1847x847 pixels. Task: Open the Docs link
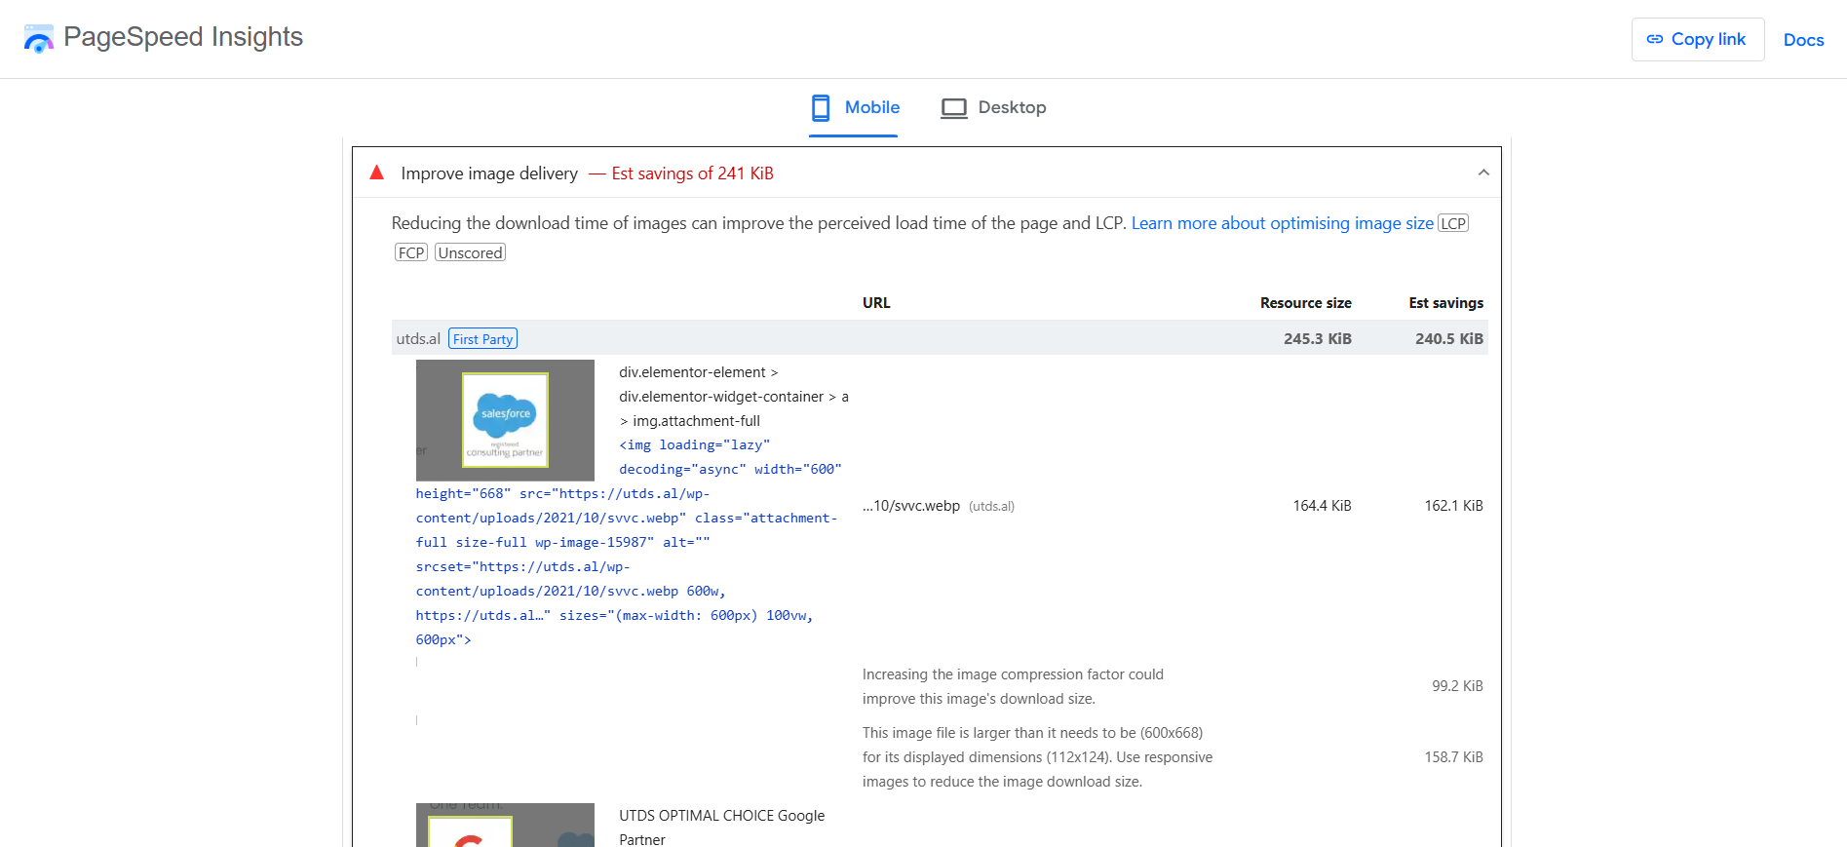1803,40
